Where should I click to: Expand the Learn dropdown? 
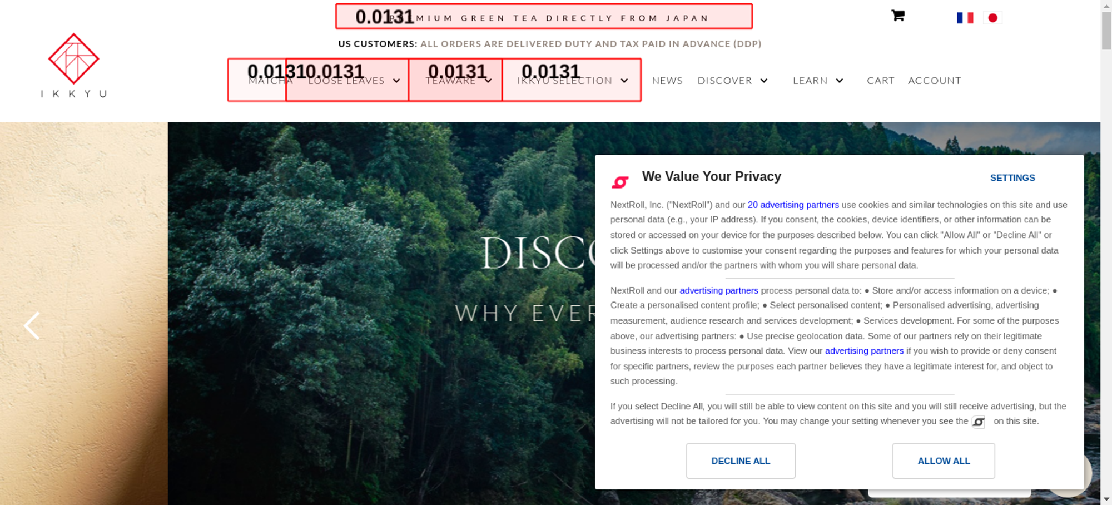click(840, 81)
